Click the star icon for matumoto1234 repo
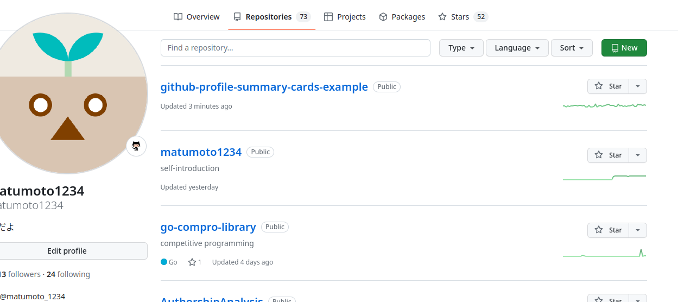 coord(599,155)
